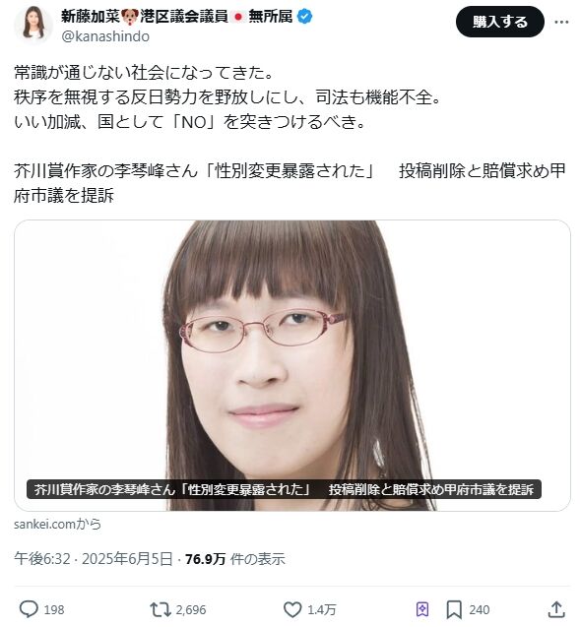
Task: Open the sankei.com article card image
Action: click(x=292, y=365)
